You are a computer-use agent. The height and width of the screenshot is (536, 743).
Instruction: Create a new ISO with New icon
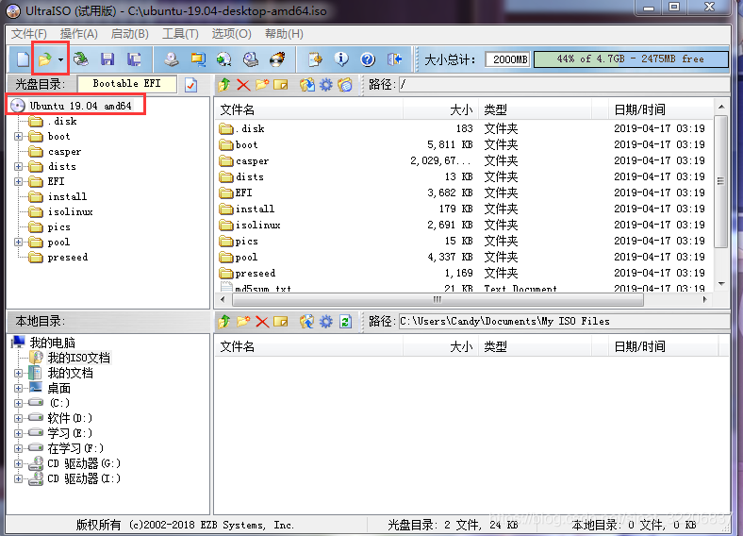pos(23,59)
